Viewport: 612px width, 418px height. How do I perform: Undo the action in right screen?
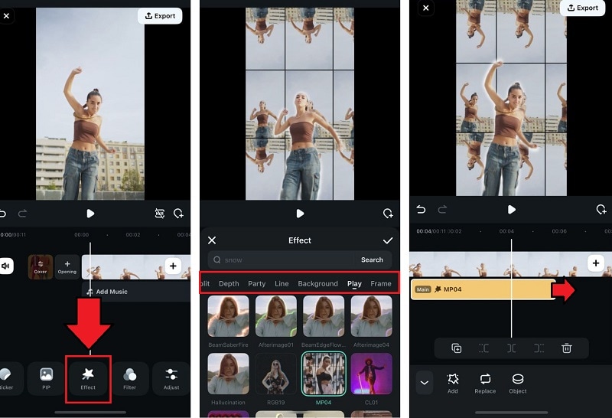pyautogui.click(x=421, y=210)
